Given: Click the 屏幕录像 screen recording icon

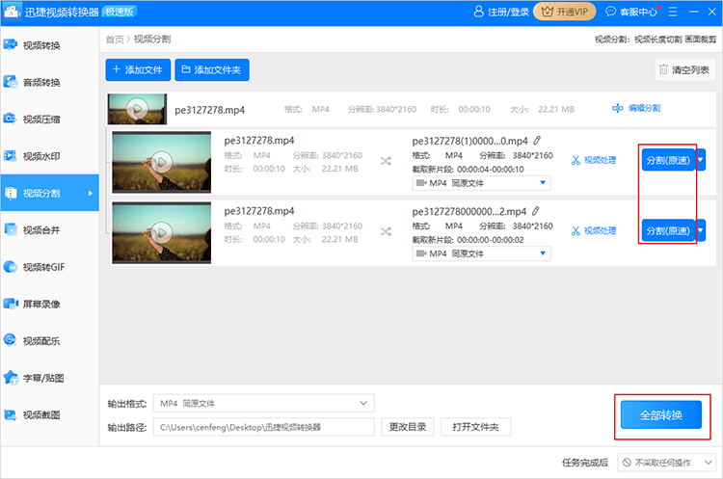Looking at the screenshot, I should point(11,303).
